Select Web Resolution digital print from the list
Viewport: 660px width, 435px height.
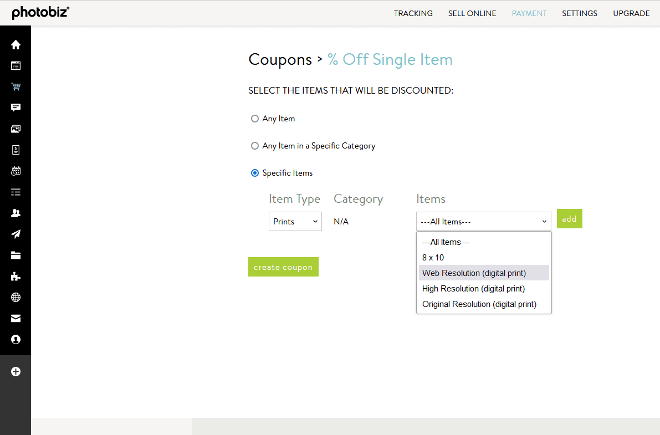(473, 273)
